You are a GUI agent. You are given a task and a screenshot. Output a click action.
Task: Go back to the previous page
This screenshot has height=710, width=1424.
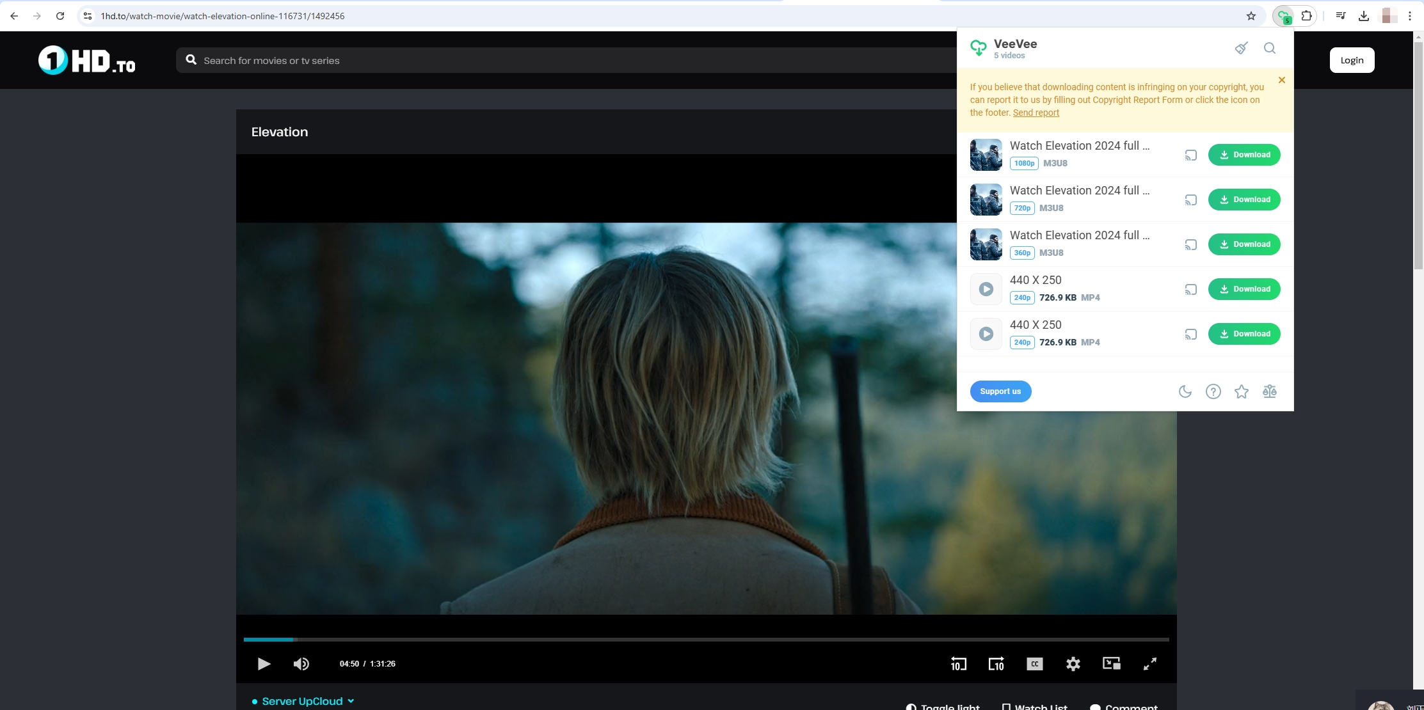click(14, 16)
